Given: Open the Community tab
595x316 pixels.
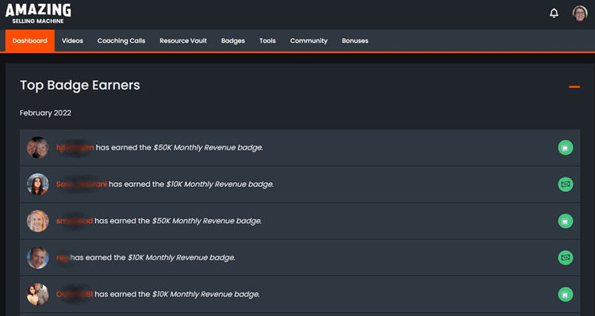Looking at the screenshot, I should click(309, 40).
